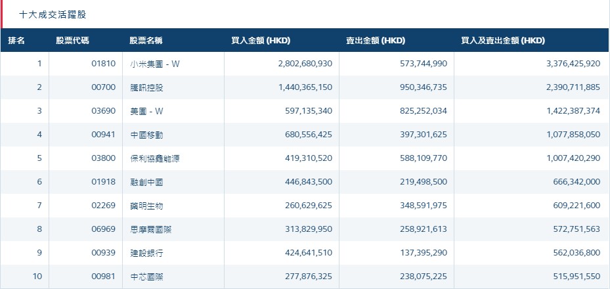This screenshot has height=289, width=610.
Task: Click the 賣出金額 (HKD) column header
Action: (x=376, y=41)
